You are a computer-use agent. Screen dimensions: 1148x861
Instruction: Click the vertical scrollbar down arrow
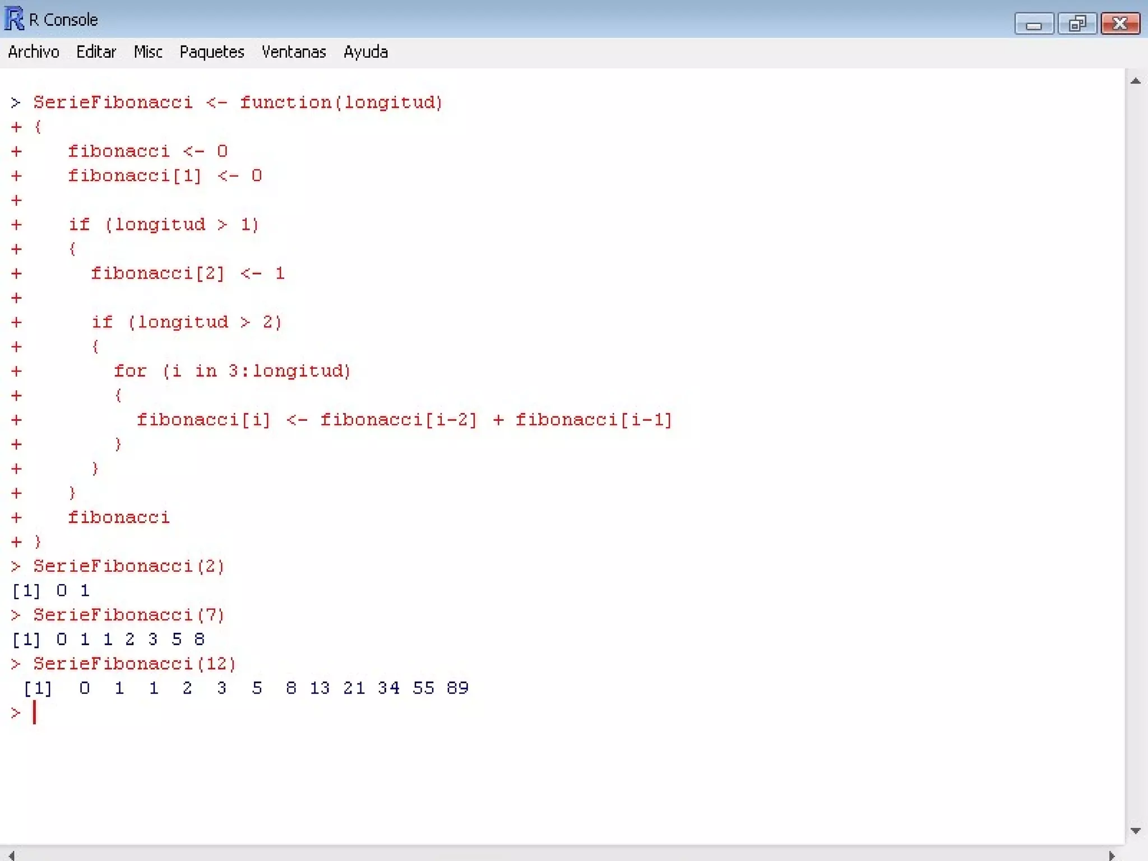(x=1136, y=831)
